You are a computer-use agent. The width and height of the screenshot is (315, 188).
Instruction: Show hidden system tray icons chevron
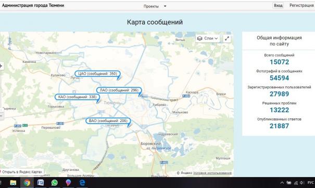coord(282,183)
